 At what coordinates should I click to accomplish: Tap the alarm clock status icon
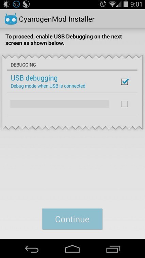tap(103, 4)
